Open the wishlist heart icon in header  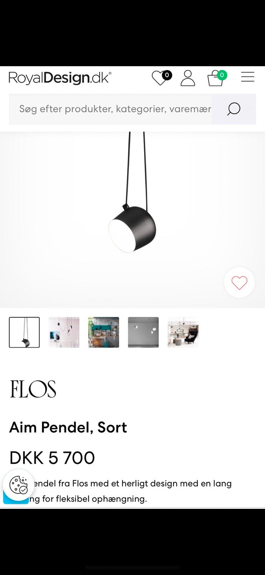click(160, 78)
